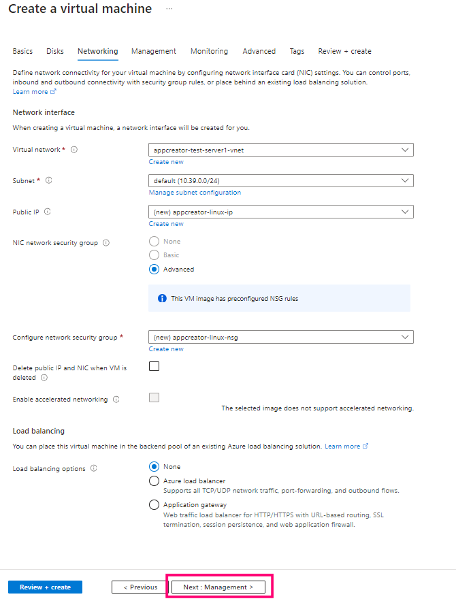Select Azure load balancer radio option
This screenshot has width=456, height=601.
[154, 481]
